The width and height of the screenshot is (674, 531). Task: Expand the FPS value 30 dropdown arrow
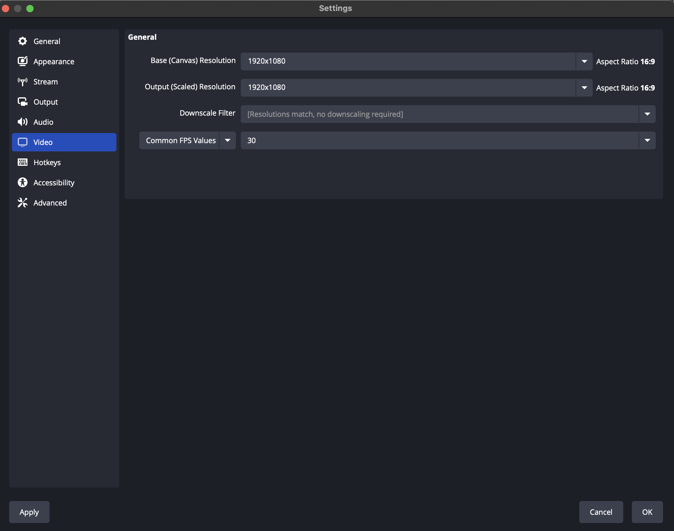coord(647,140)
